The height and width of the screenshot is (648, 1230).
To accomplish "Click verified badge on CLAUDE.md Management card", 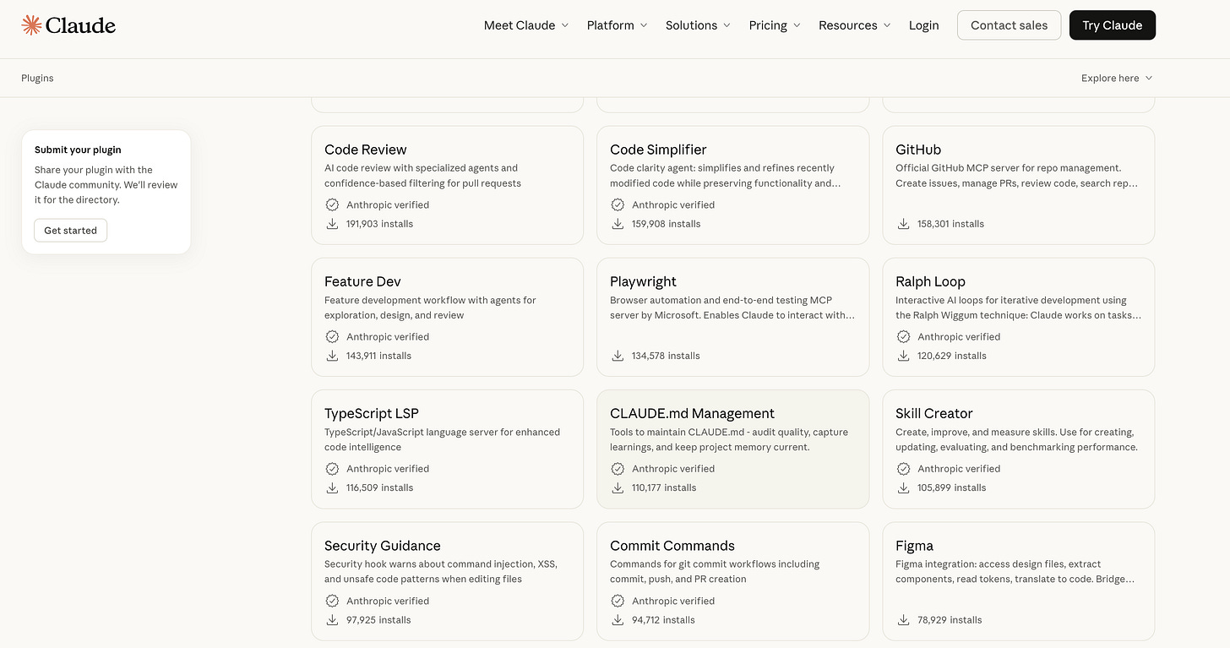I will click(x=618, y=468).
